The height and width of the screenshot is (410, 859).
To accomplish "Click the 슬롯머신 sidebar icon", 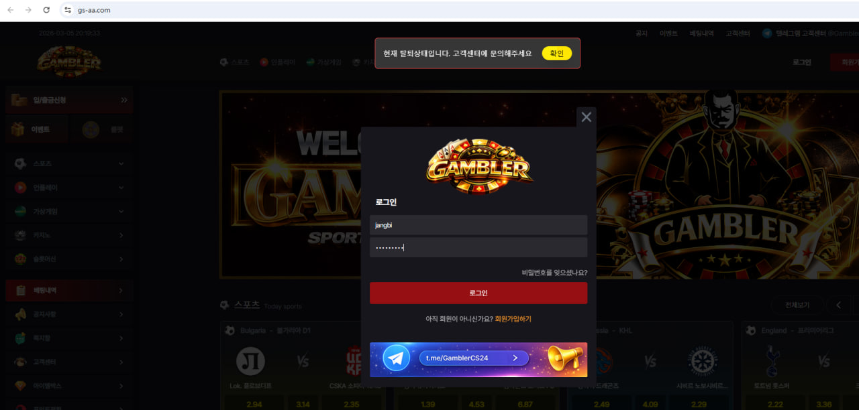I will click(20, 259).
